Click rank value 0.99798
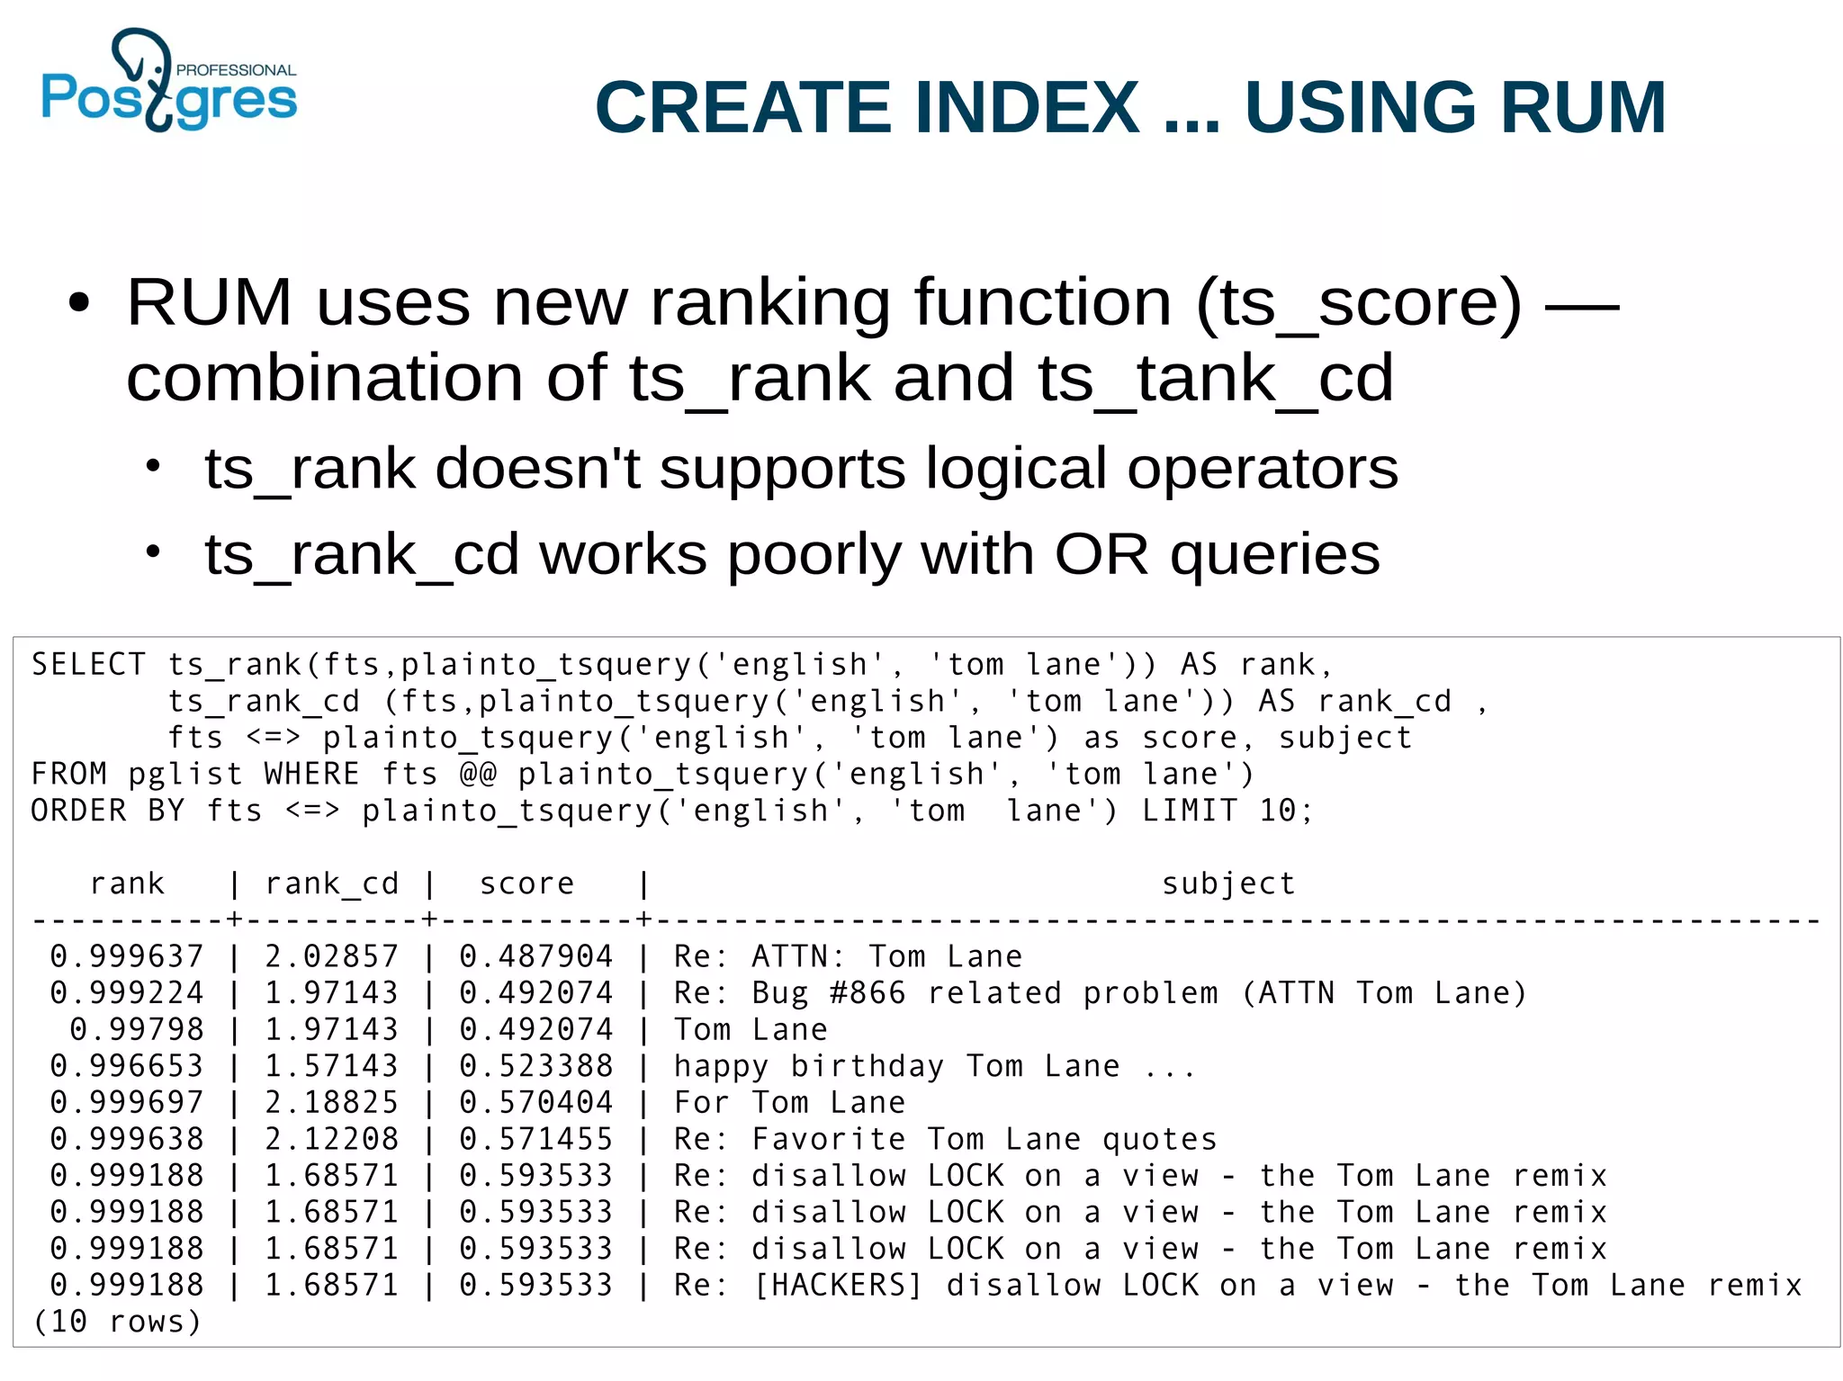Screen dimensions: 1843x1381 (137, 1029)
